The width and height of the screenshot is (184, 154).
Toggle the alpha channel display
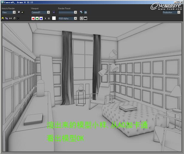point(45,18)
